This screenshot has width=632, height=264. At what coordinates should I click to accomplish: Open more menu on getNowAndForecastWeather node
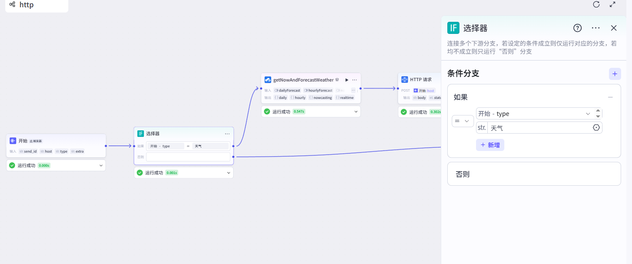pyautogui.click(x=354, y=80)
